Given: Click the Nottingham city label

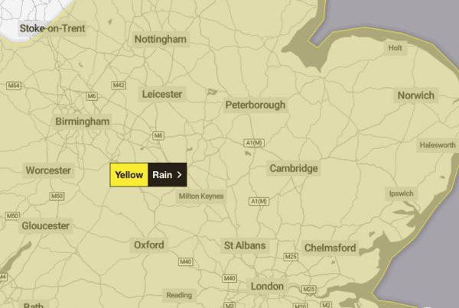Looking at the screenshot, I should point(161,39).
